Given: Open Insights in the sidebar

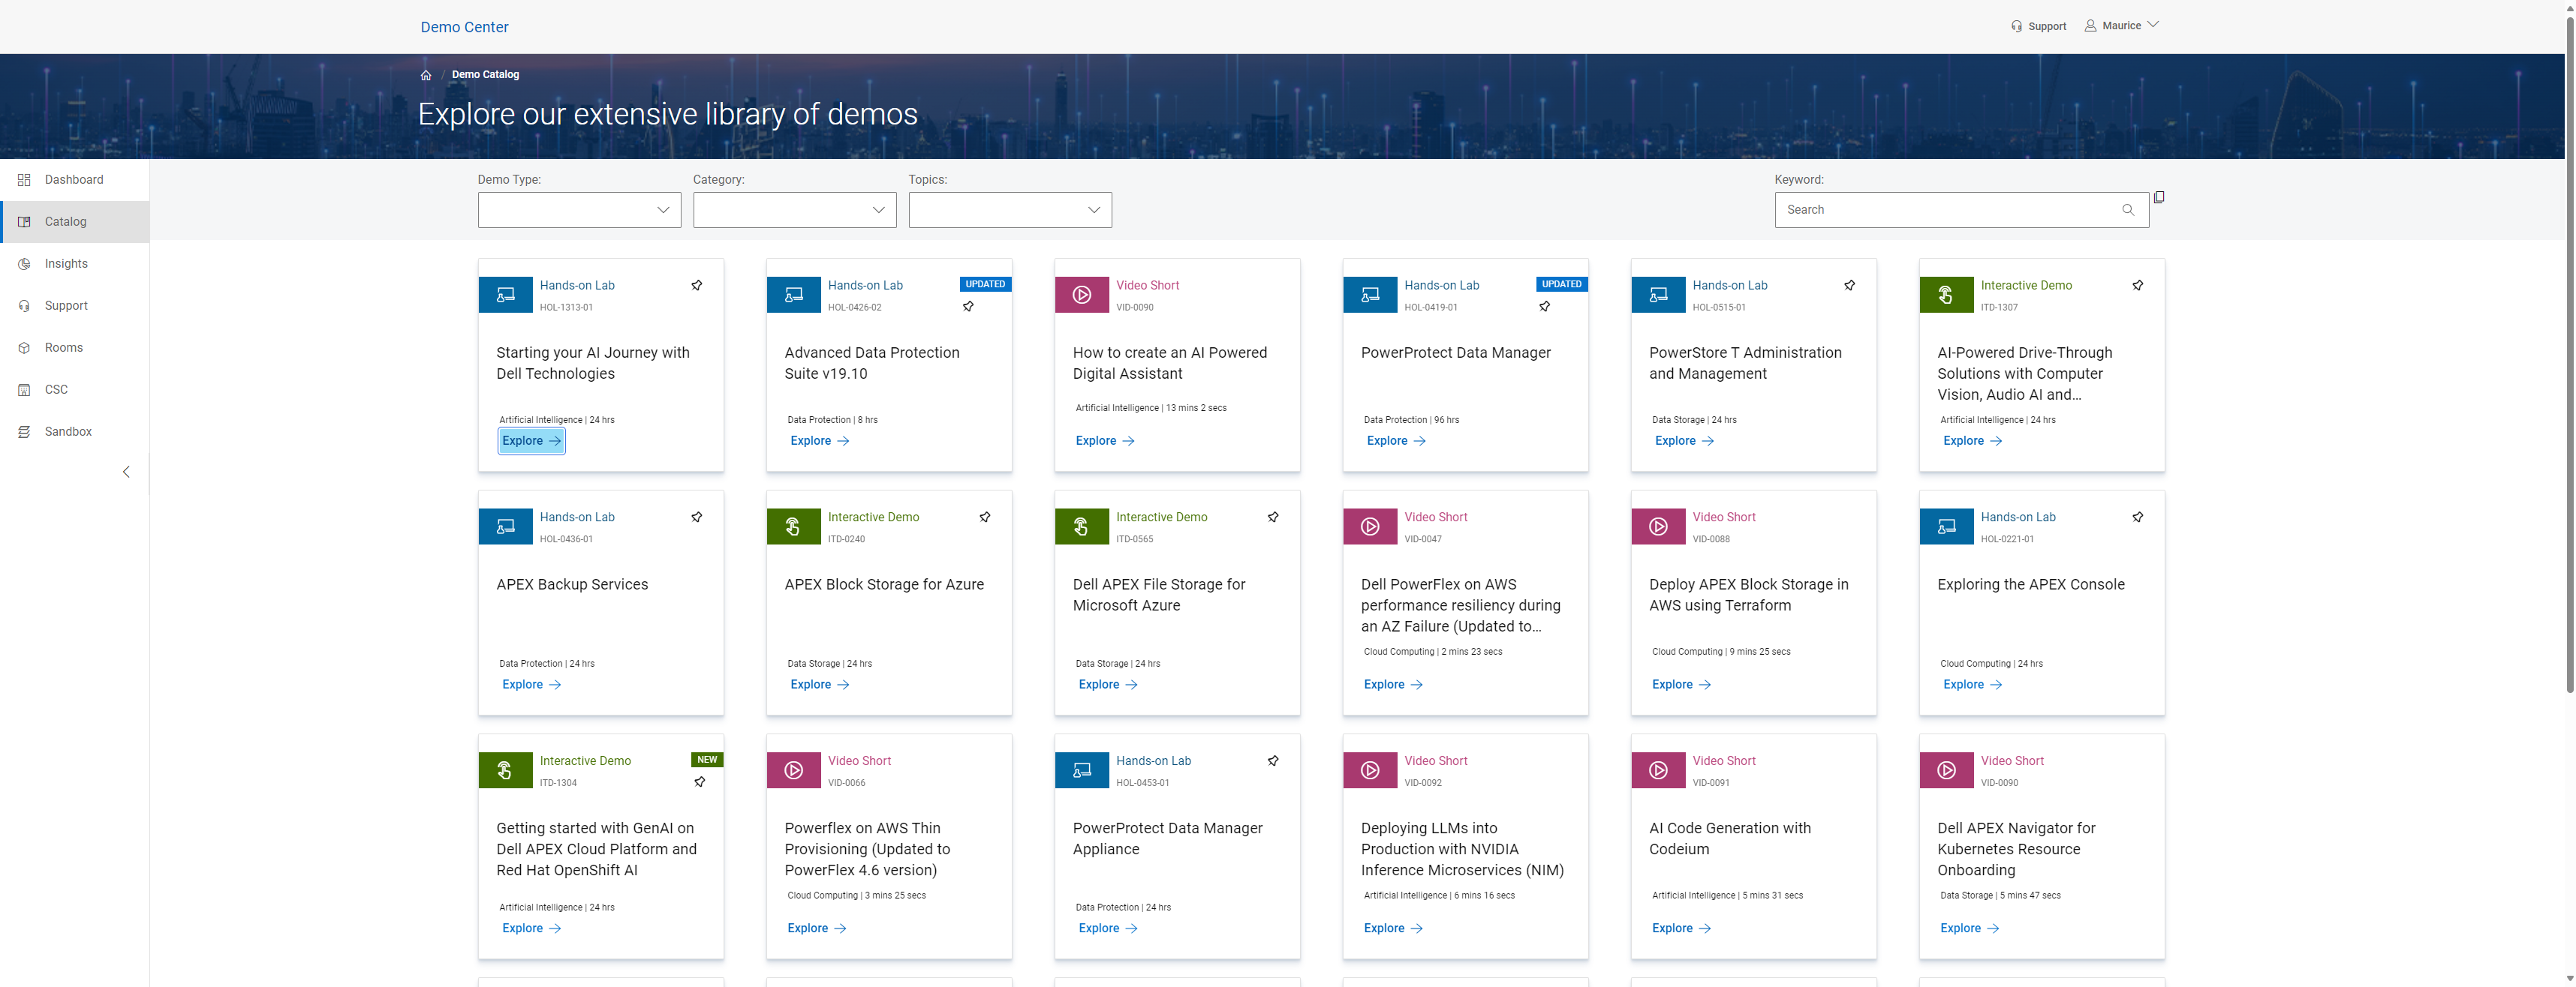Looking at the screenshot, I should click(66, 264).
